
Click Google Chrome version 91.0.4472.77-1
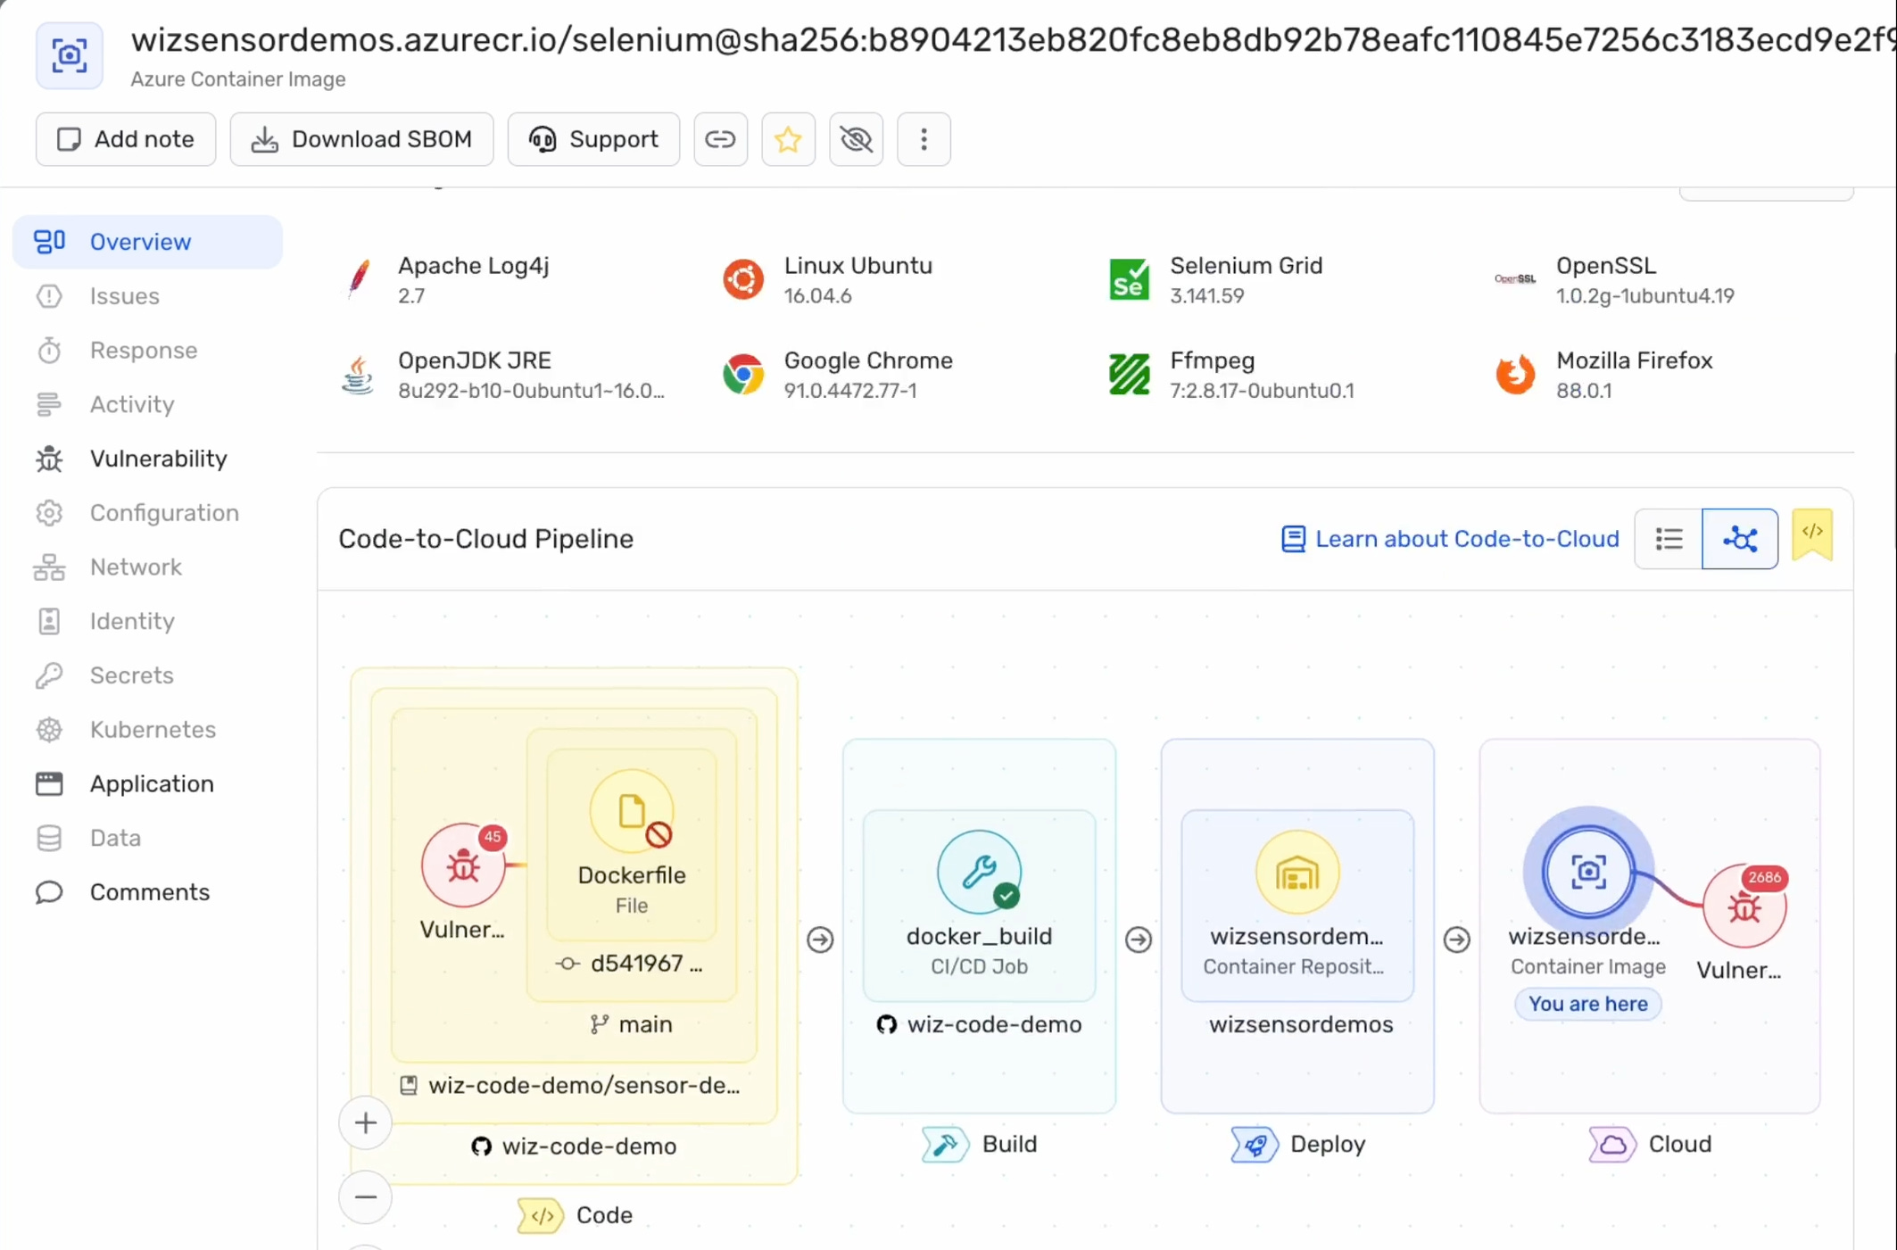850,391
